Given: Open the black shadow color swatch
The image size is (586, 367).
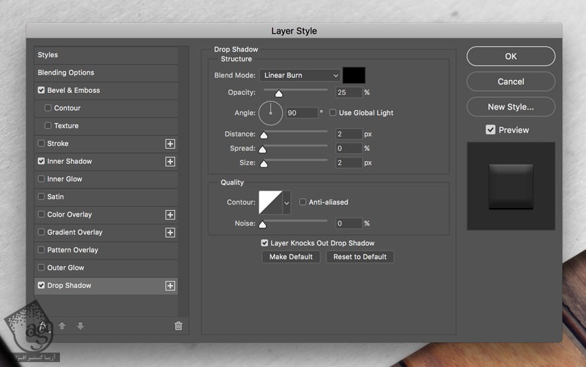Looking at the screenshot, I should pyautogui.click(x=354, y=75).
